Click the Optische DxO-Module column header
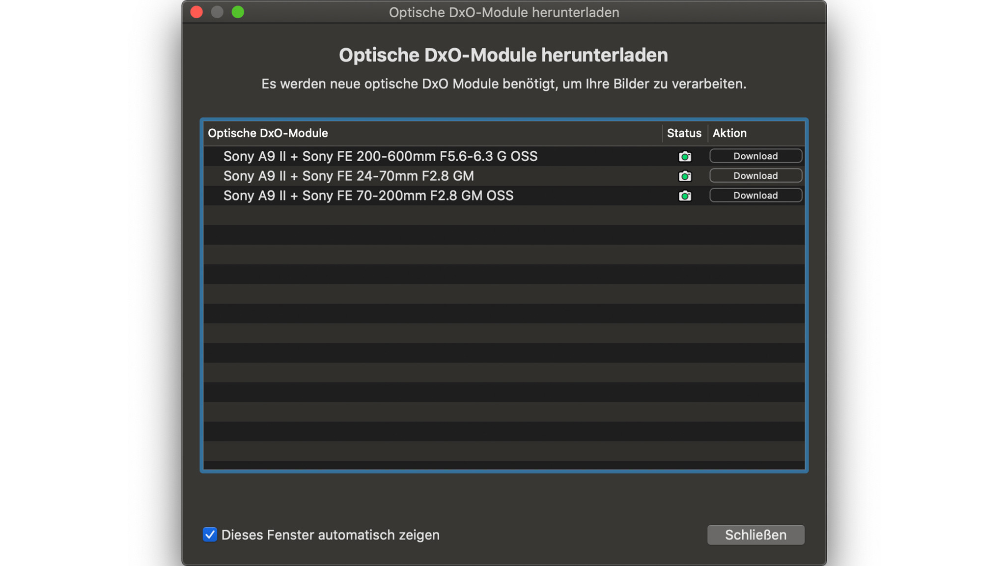Screen dimensions: 1006x566 point(432,133)
